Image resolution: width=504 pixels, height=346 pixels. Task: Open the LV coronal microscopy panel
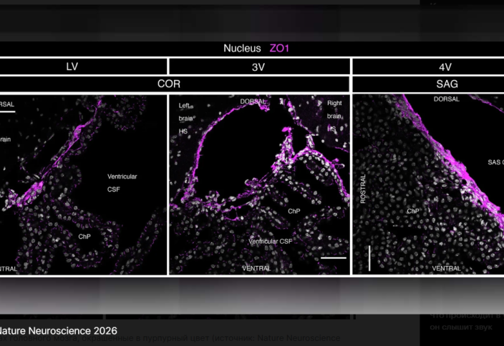[82, 184]
